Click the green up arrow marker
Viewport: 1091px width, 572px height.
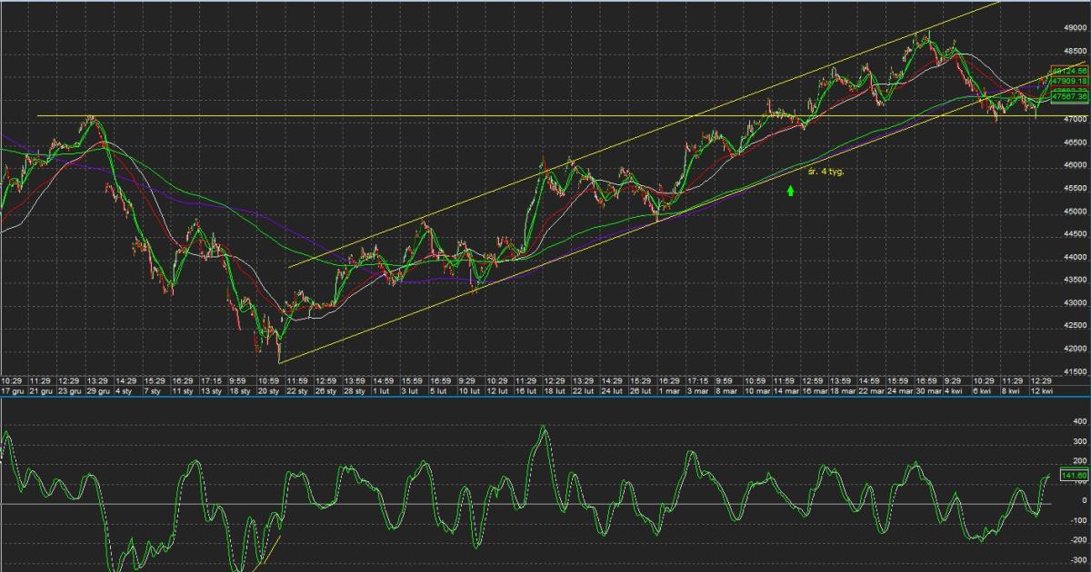pyautogui.click(x=790, y=191)
